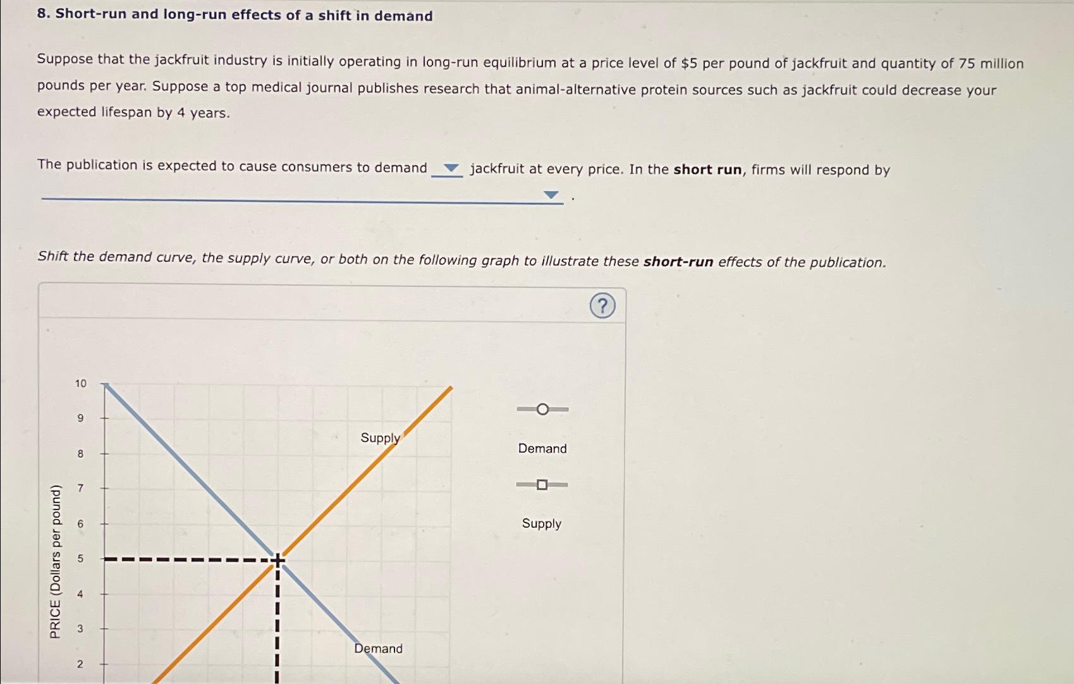Click the square marker on the Supply legend line
Image resolution: width=1074 pixels, height=684 pixels.
542,486
